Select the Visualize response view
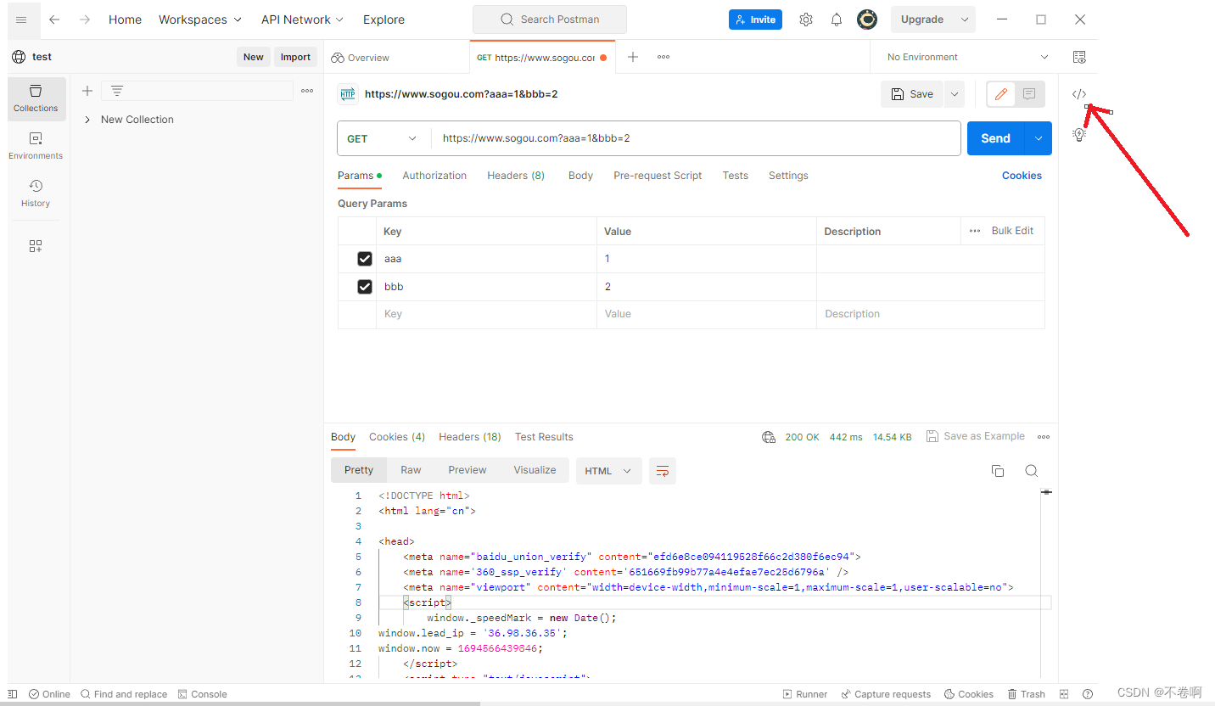1215x706 pixels. 535,470
